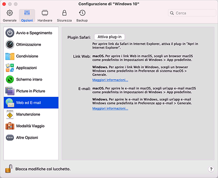Click the Condivisione folder icon

(10, 56)
